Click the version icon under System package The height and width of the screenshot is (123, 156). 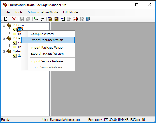tap(14, 56)
